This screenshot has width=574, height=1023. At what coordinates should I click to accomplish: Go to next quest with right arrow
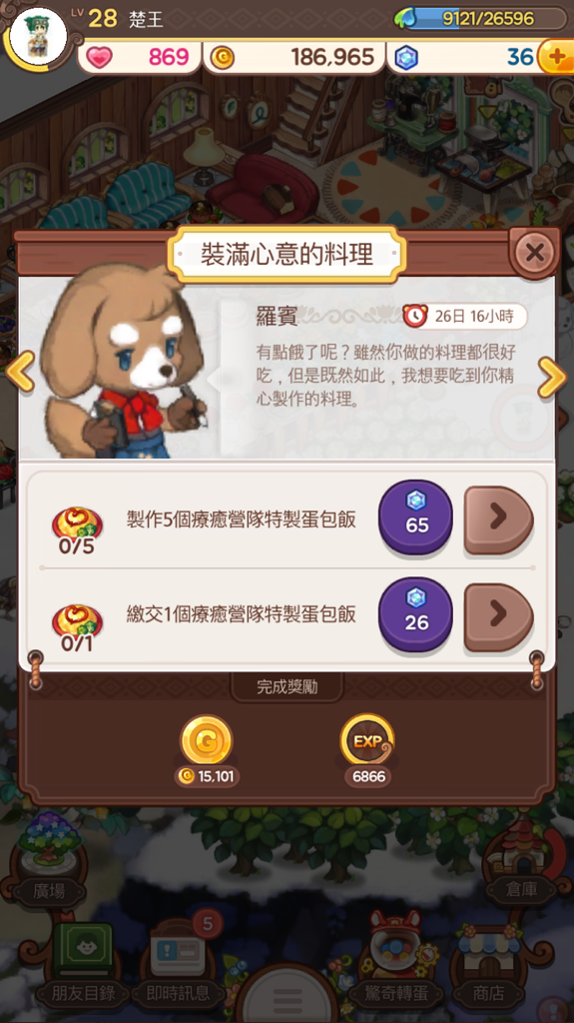coord(551,378)
